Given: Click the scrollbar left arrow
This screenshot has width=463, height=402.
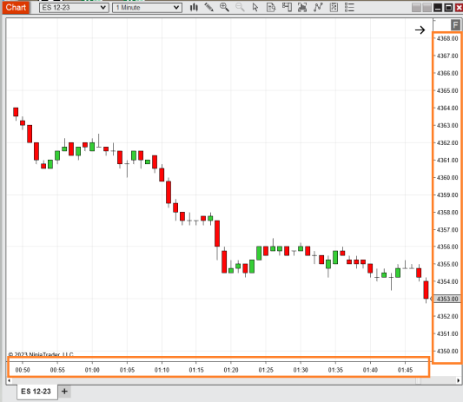Looking at the screenshot, I should point(10,380).
